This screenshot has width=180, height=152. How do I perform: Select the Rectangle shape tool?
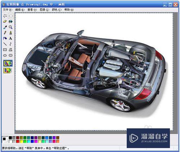click(x=5, y=49)
